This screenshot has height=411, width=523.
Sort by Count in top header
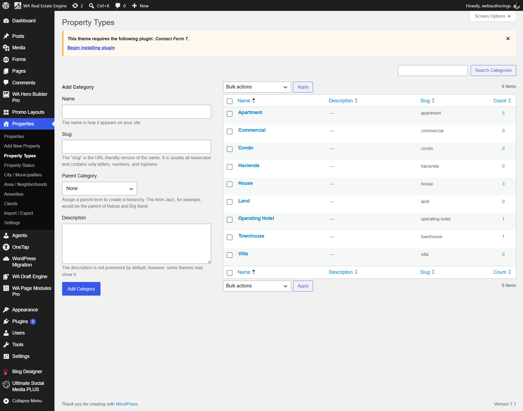tap(502, 101)
